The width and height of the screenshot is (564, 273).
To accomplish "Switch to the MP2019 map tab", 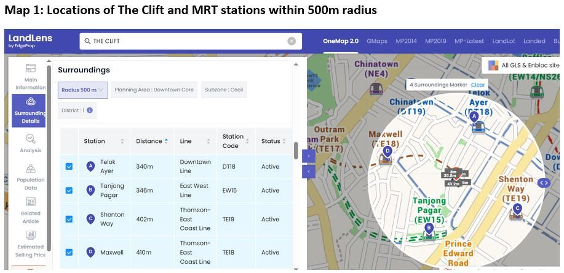I will [435, 41].
